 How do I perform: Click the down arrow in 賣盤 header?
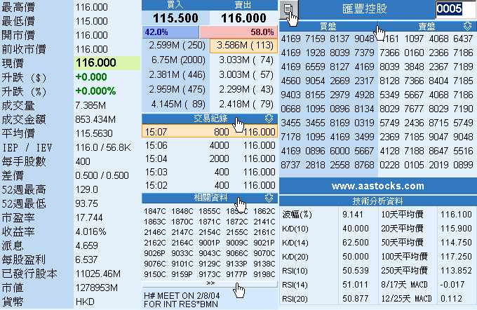[467, 26]
